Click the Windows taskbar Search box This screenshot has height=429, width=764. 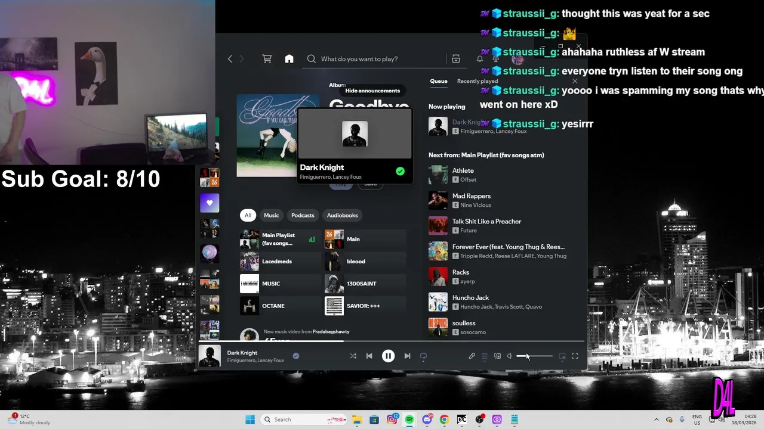coord(304,419)
